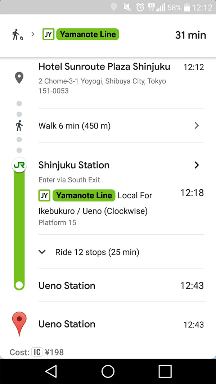Expand the Ride 12 stops list

point(42,252)
